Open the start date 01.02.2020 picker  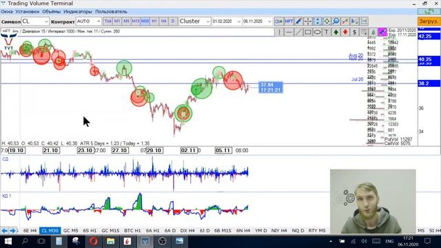pyautogui.click(x=227, y=21)
